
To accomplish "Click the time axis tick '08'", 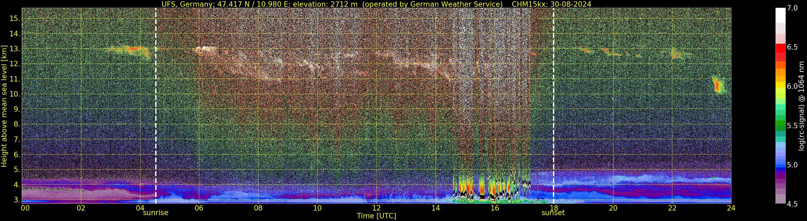I will tap(258, 208).
